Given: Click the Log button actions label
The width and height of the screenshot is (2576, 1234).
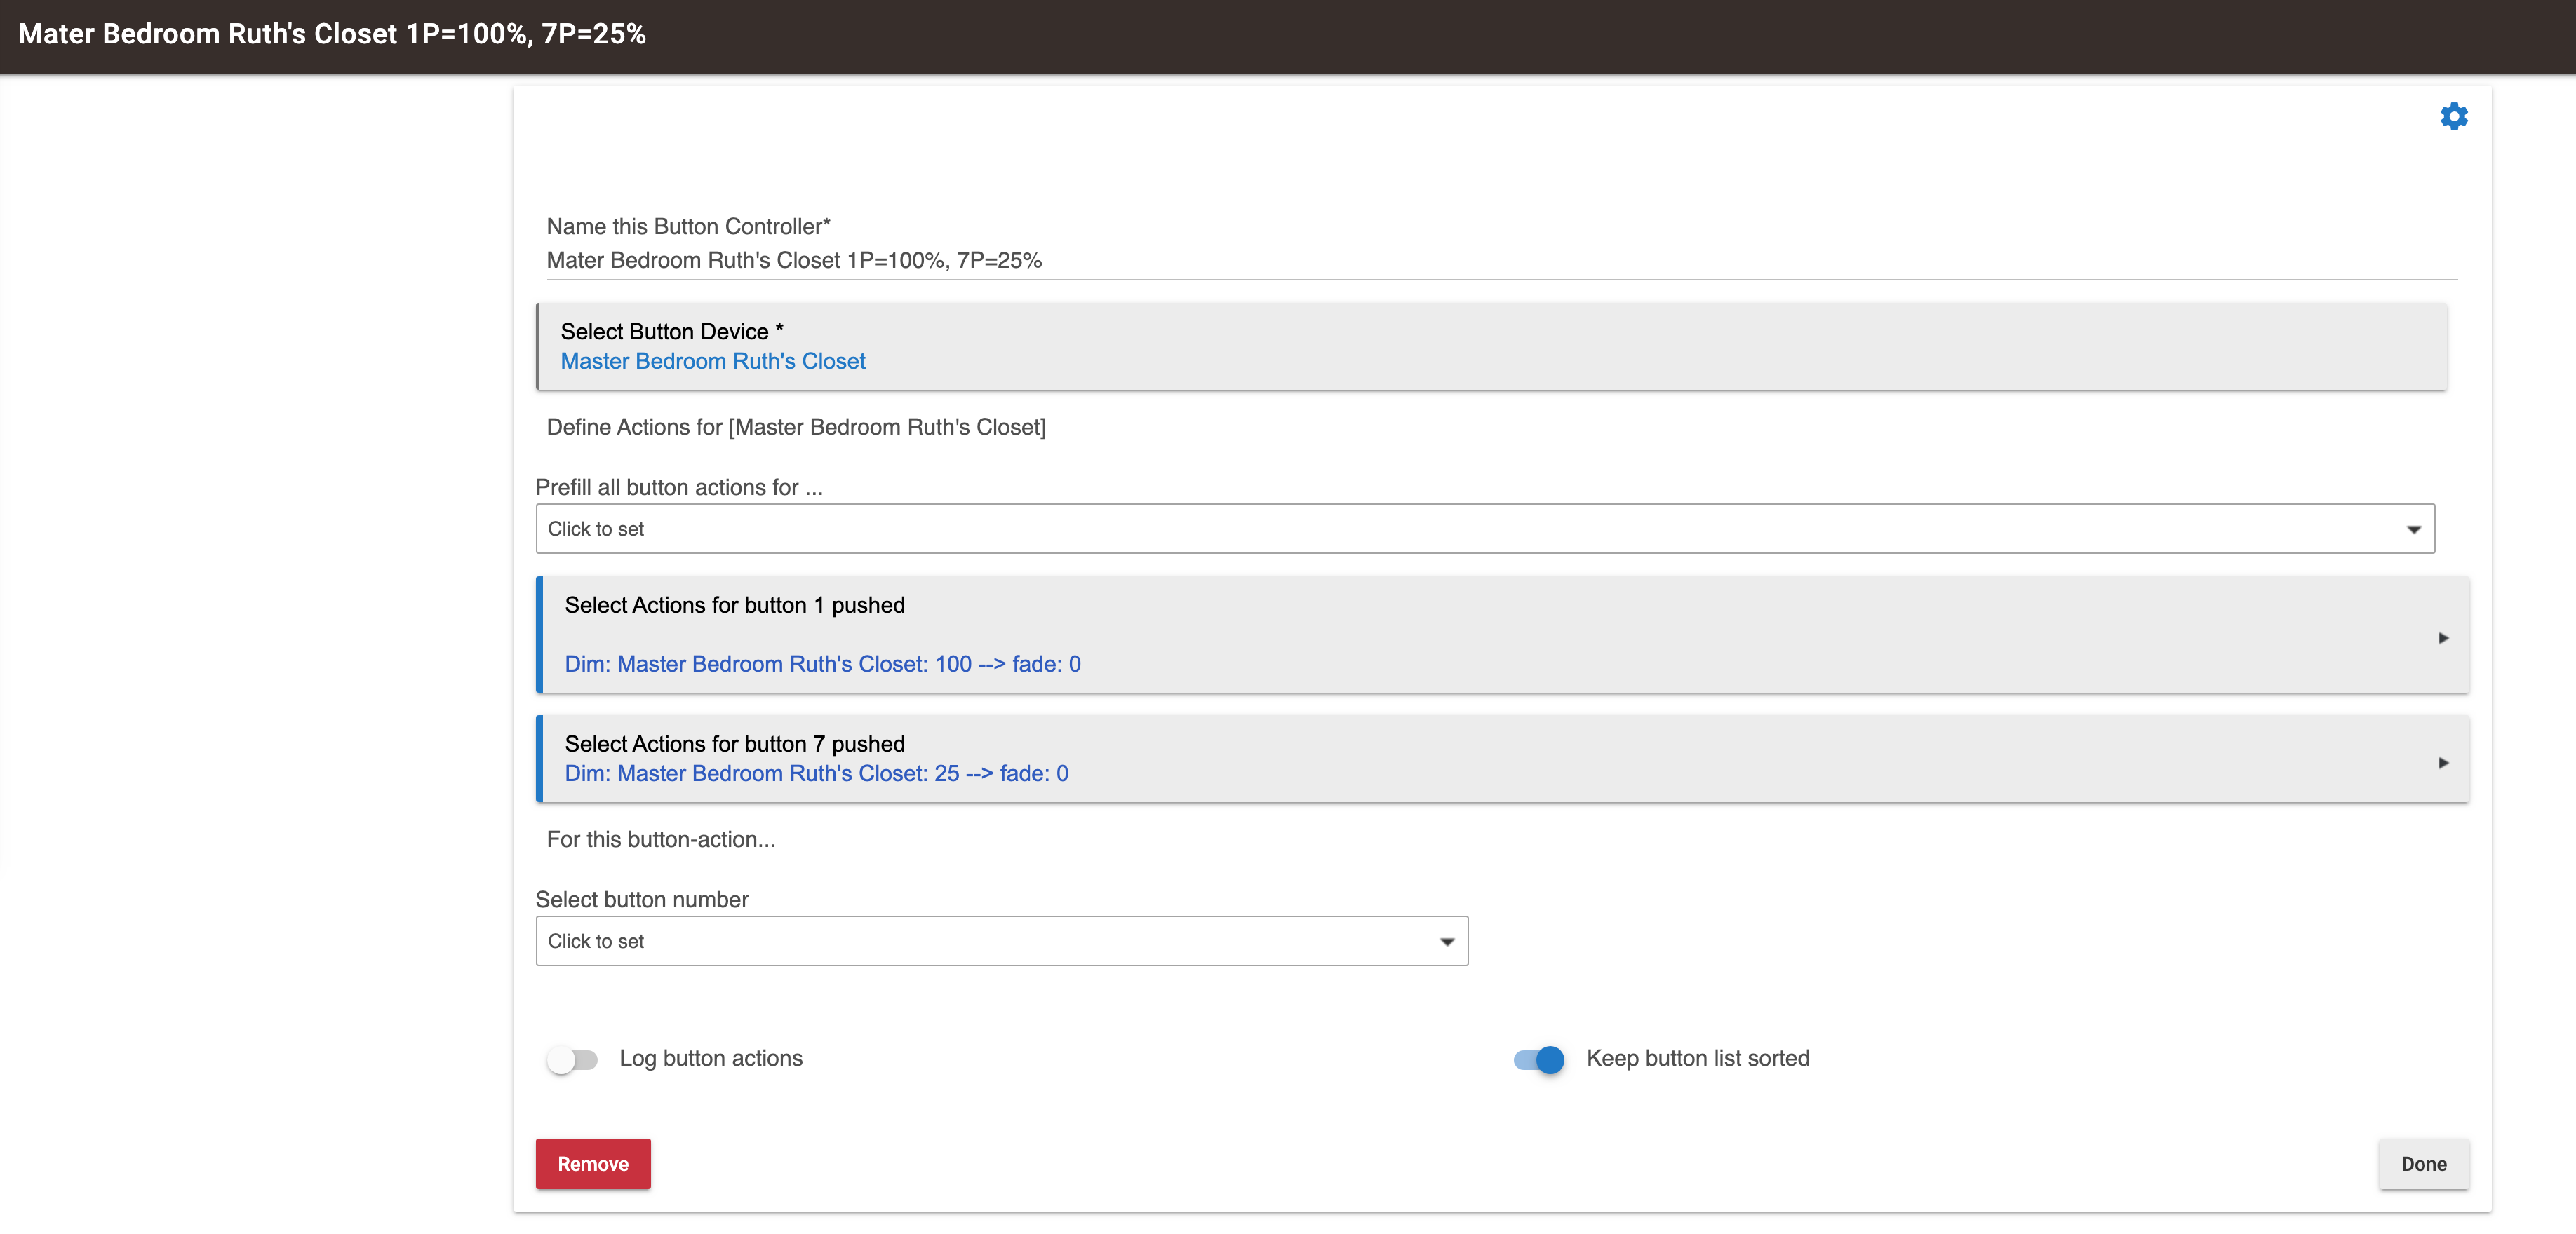Looking at the screenshot, I should [x=711, y=1059].
